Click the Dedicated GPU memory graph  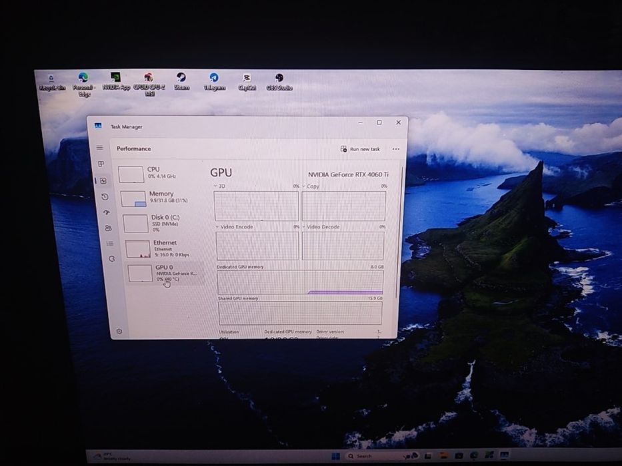300,282
